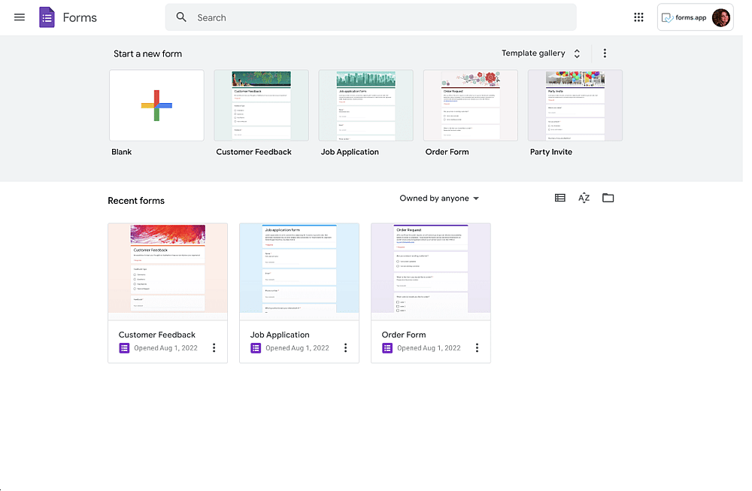752x491 pixels.
Task: Click the recent Customer Feedback form title
Action: point(157,335)
